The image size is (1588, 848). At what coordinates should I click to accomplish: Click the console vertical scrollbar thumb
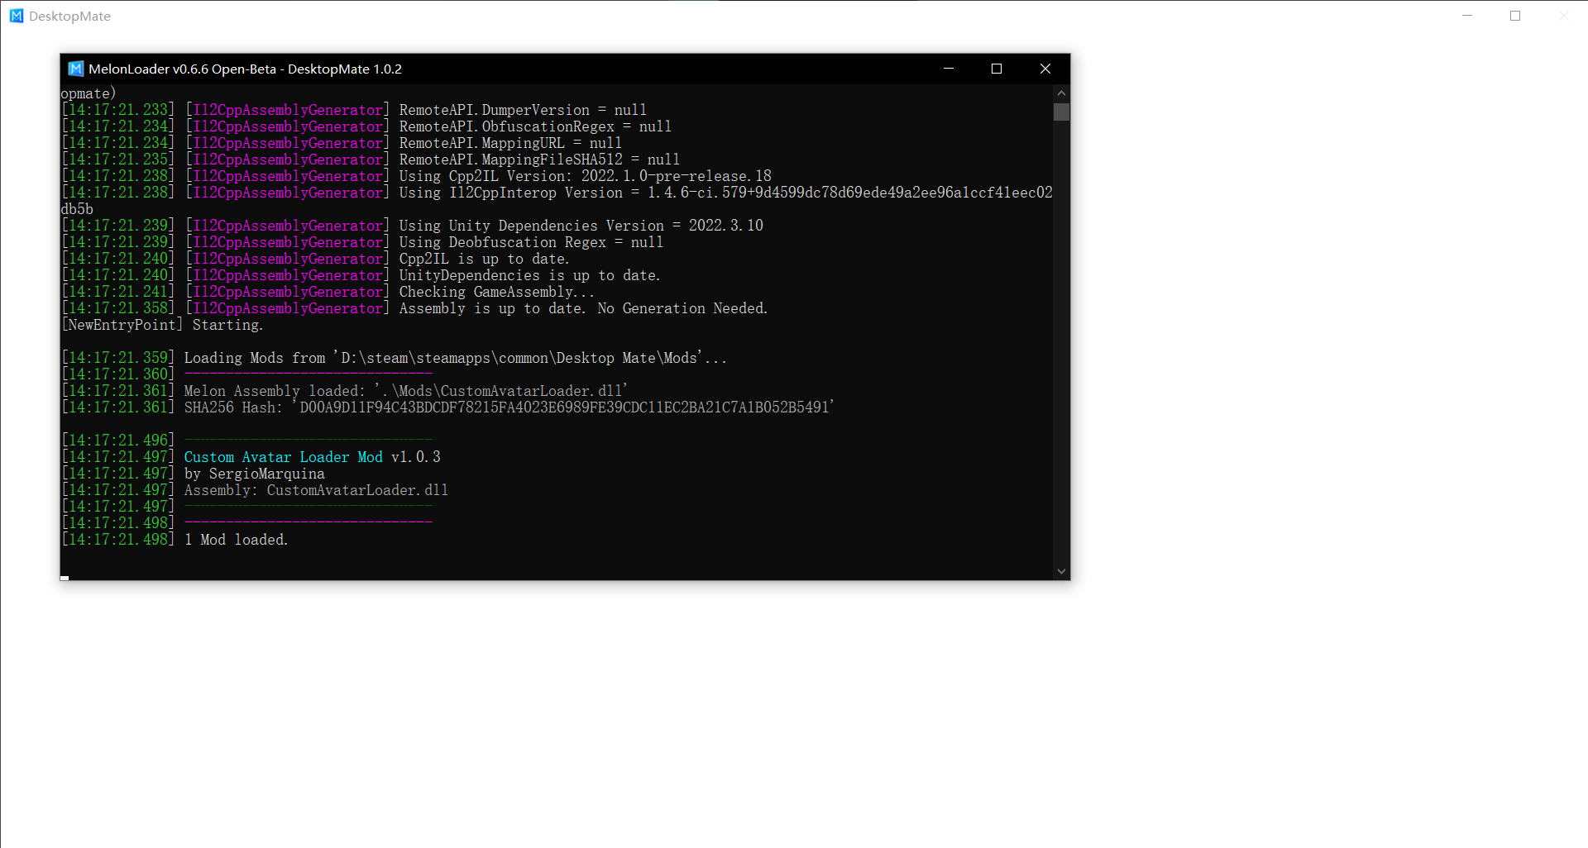(1061, 112)
